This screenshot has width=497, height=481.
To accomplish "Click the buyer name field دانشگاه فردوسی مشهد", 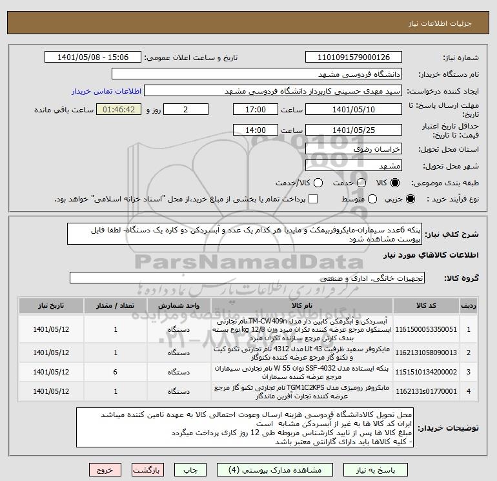I will click(x=257, y=74).
